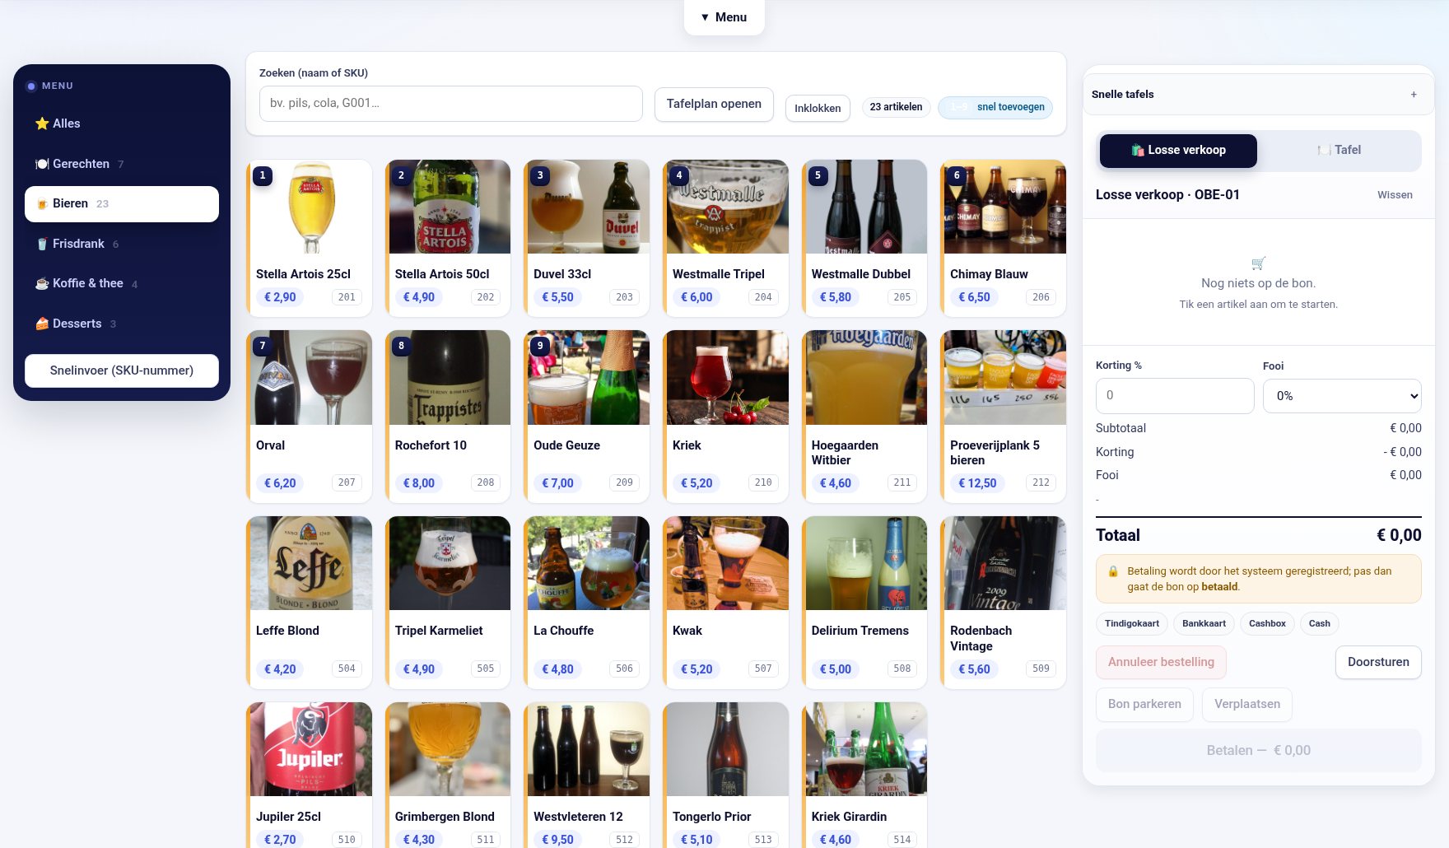Open the top Menu dropdown

point(724,17)
